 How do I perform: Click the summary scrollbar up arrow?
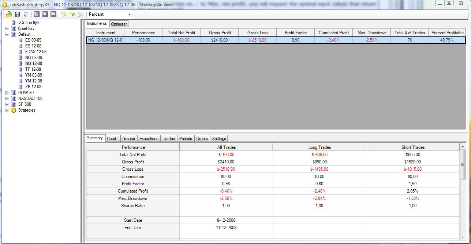pyautogui.click(x=463, y=146)
